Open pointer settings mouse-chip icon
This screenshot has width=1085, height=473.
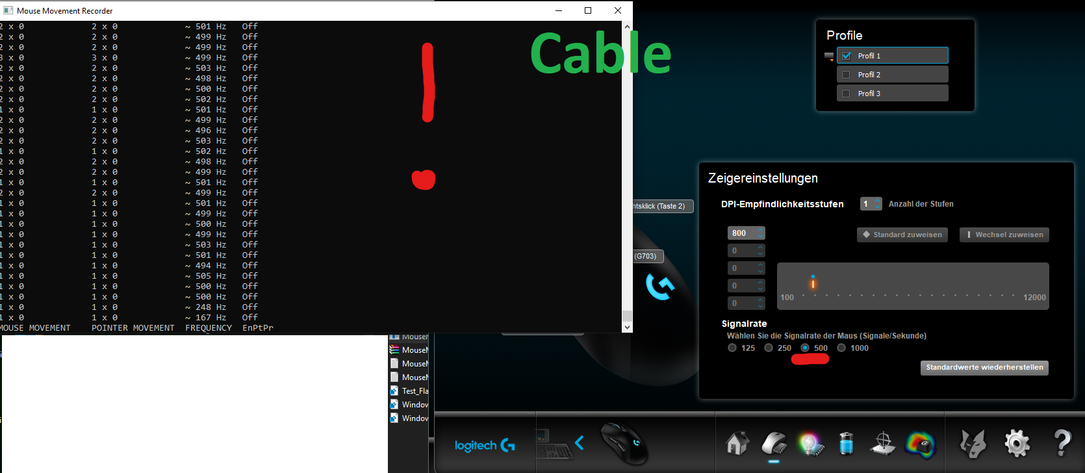(774, 444)
